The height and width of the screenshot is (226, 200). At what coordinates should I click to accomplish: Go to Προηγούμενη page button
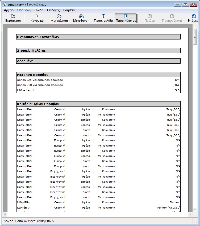click(x=172, y=16)
